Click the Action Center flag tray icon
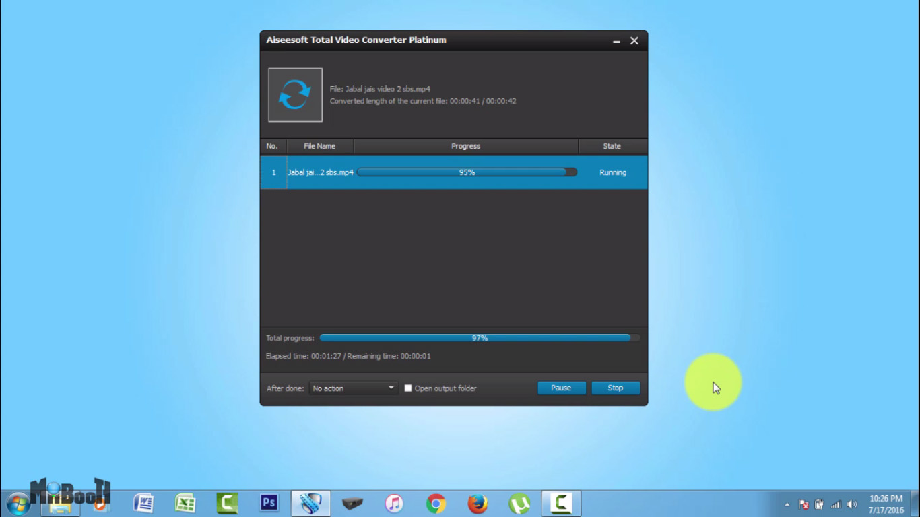Screen dimensions: 920x517 coord(803,504)
